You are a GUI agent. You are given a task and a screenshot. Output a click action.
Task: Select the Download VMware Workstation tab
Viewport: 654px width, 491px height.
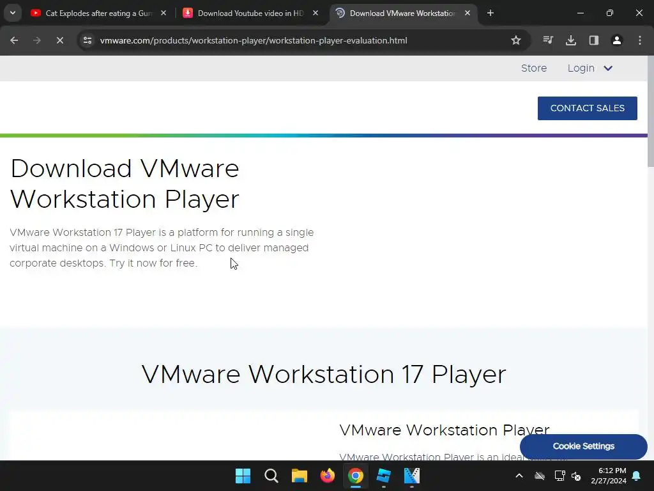(x=402, y=13)
